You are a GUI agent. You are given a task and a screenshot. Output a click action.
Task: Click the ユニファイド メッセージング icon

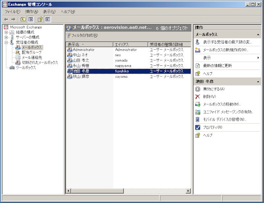click(x=198, y=112)
